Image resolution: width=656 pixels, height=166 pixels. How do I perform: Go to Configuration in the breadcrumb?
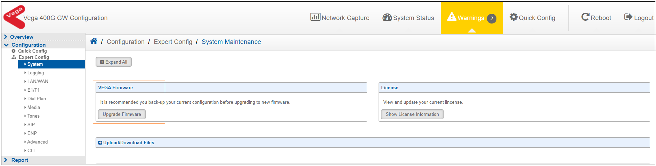125,42
